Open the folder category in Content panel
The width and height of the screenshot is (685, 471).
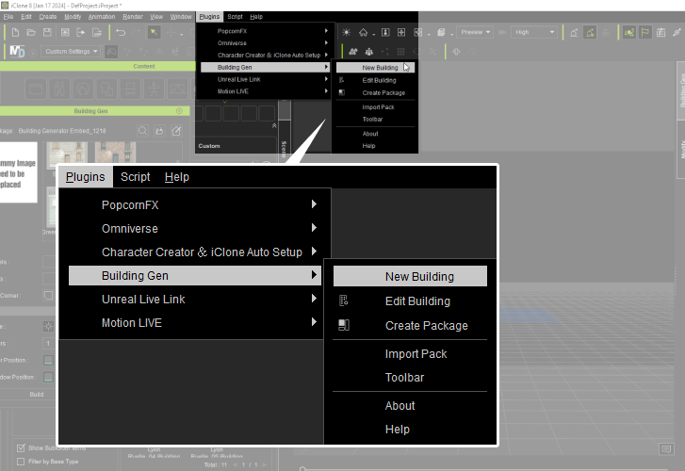(36, 89)
